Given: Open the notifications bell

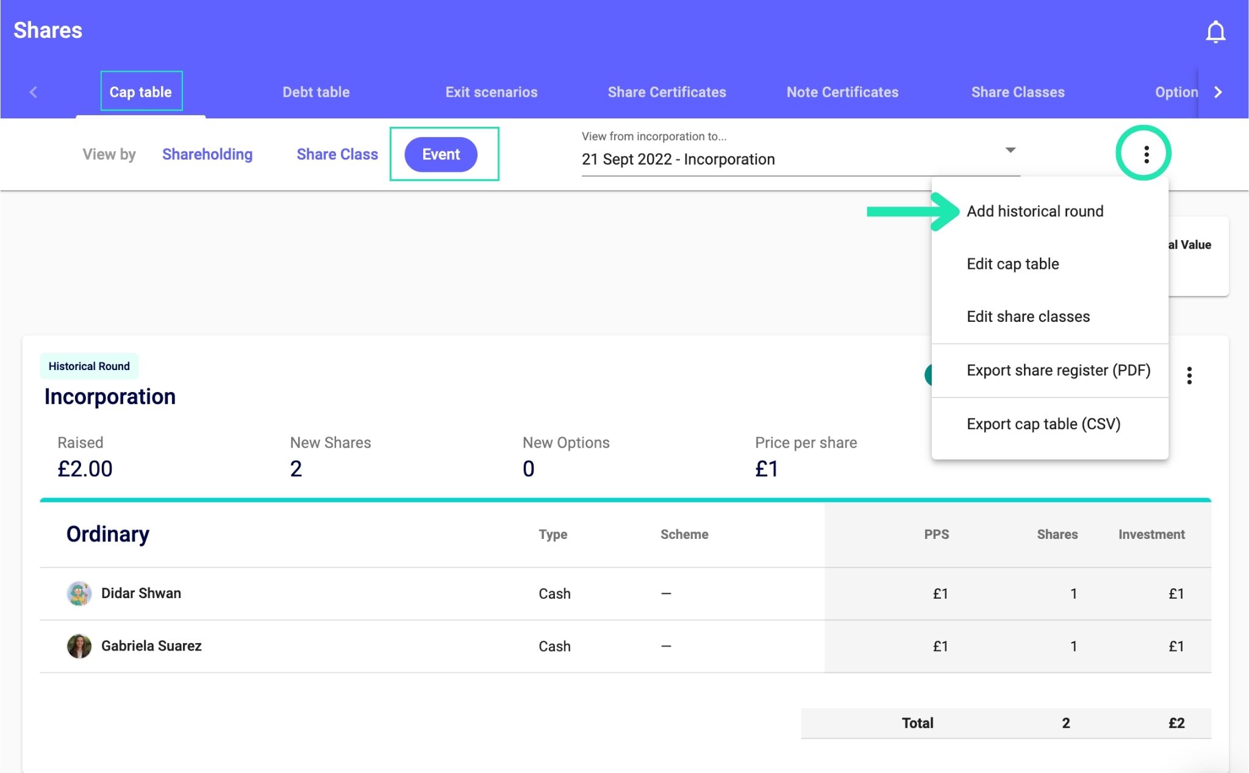Looking at the screenshot, I should tap(1215, 32).
